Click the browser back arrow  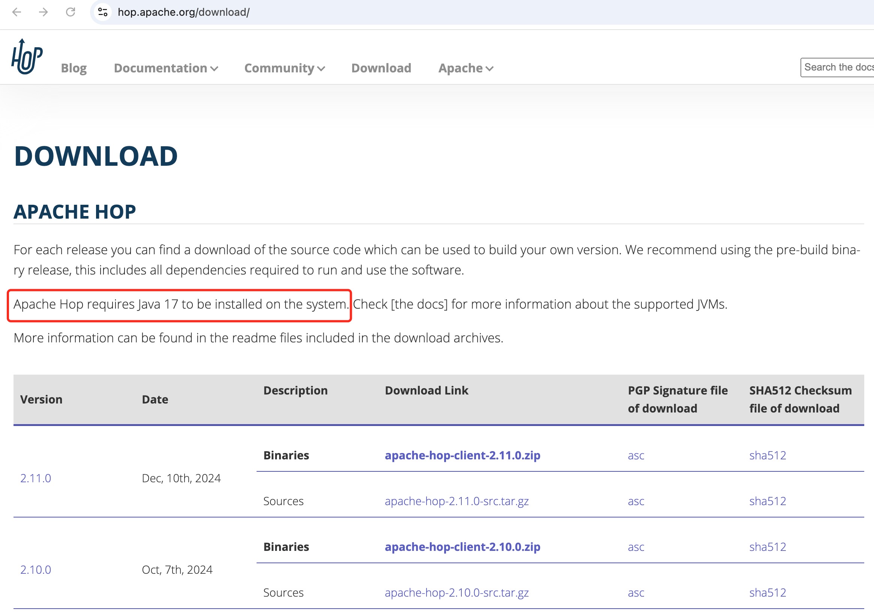point(17,12)
